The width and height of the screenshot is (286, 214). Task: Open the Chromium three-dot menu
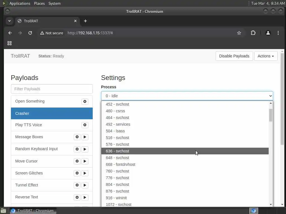click(278, 33)
